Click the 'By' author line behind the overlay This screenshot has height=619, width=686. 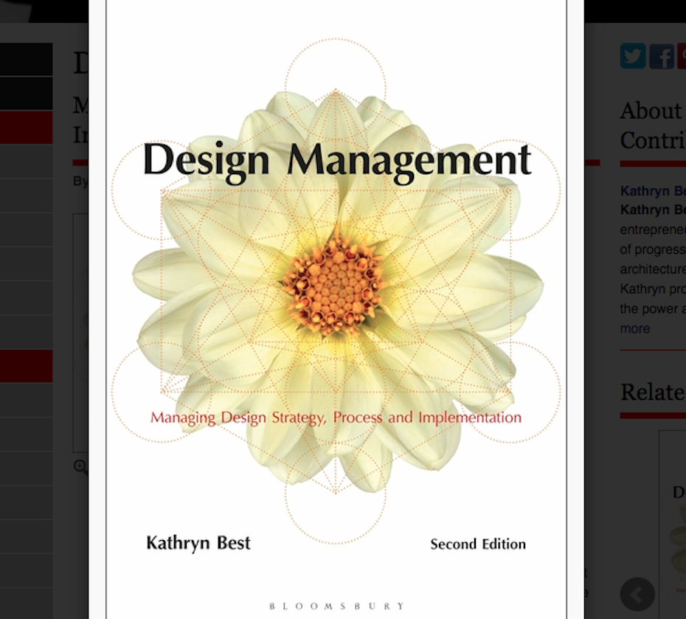tap(80, 181)
